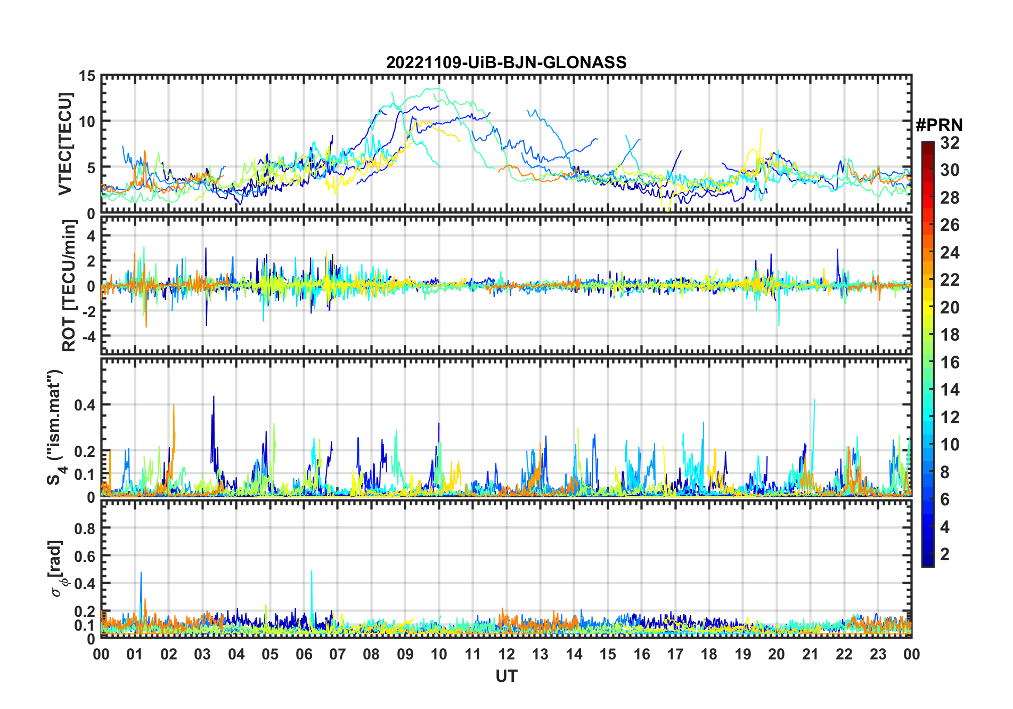1013x709 pixels.
Task: Click colorbar tick label 10
Action: pyautogui.click(x=950, y=444)
